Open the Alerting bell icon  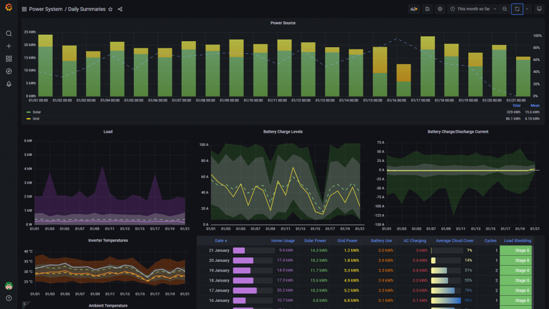9,84
